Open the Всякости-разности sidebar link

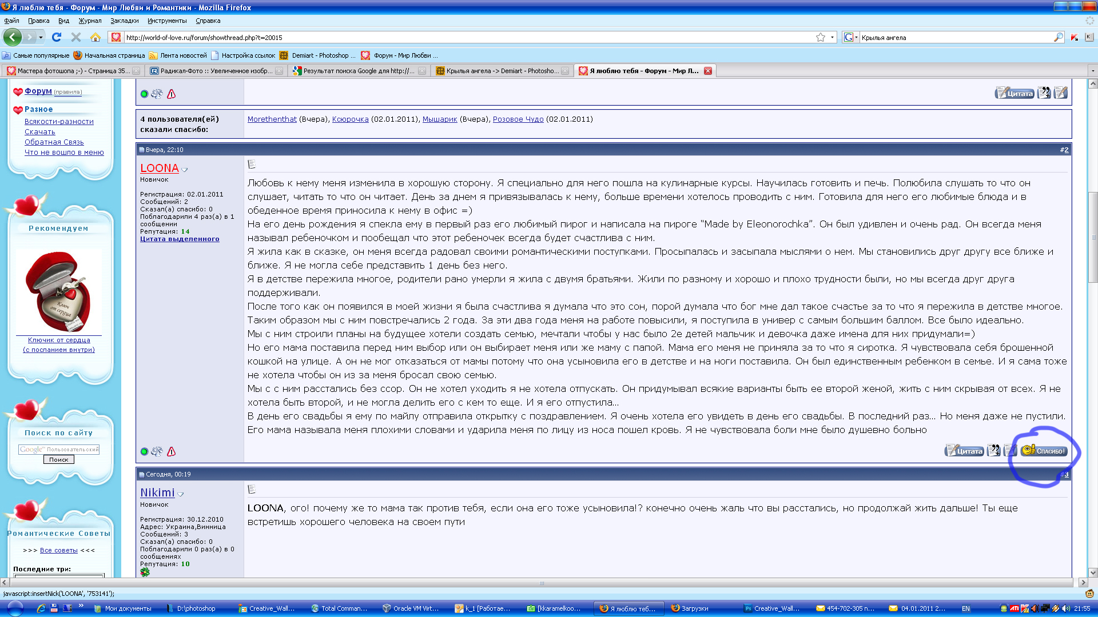pyautogui.click(x=59, y=122)
